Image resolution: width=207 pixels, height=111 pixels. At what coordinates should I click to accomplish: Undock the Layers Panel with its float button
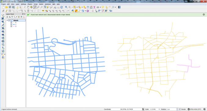tap(23, 14)
